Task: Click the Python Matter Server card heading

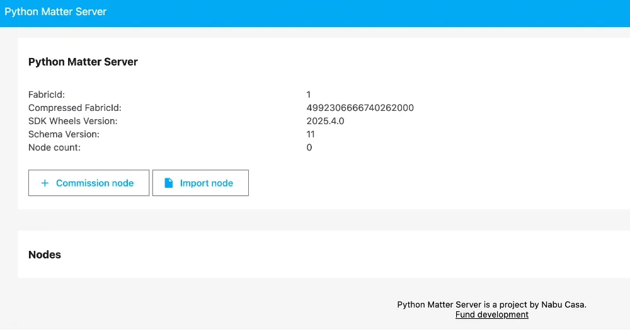Action: point(83,62)
